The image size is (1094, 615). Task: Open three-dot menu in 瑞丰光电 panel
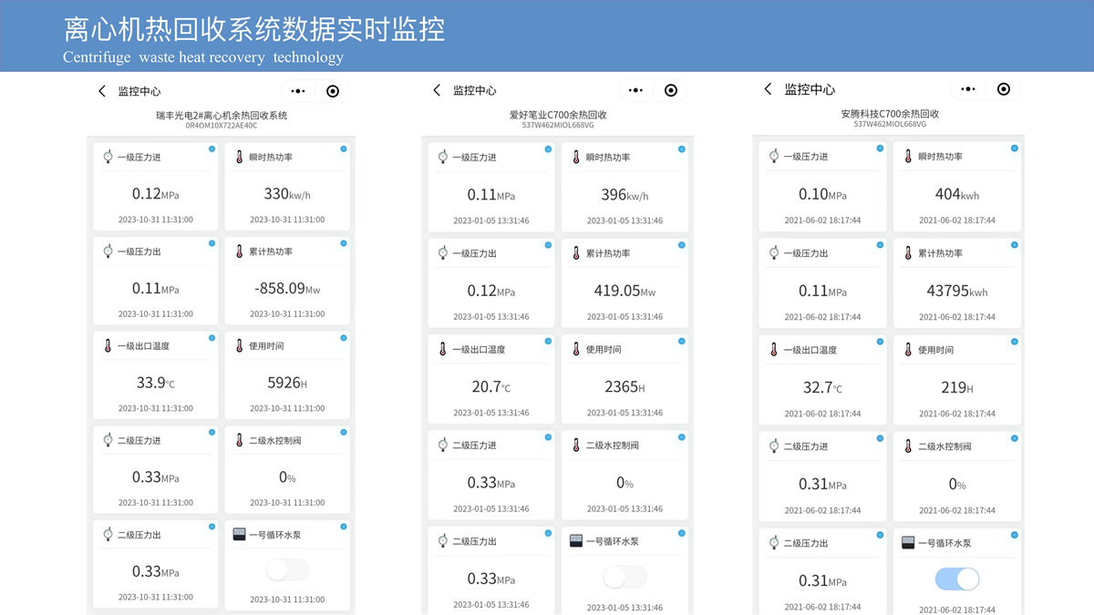[298, 91]
